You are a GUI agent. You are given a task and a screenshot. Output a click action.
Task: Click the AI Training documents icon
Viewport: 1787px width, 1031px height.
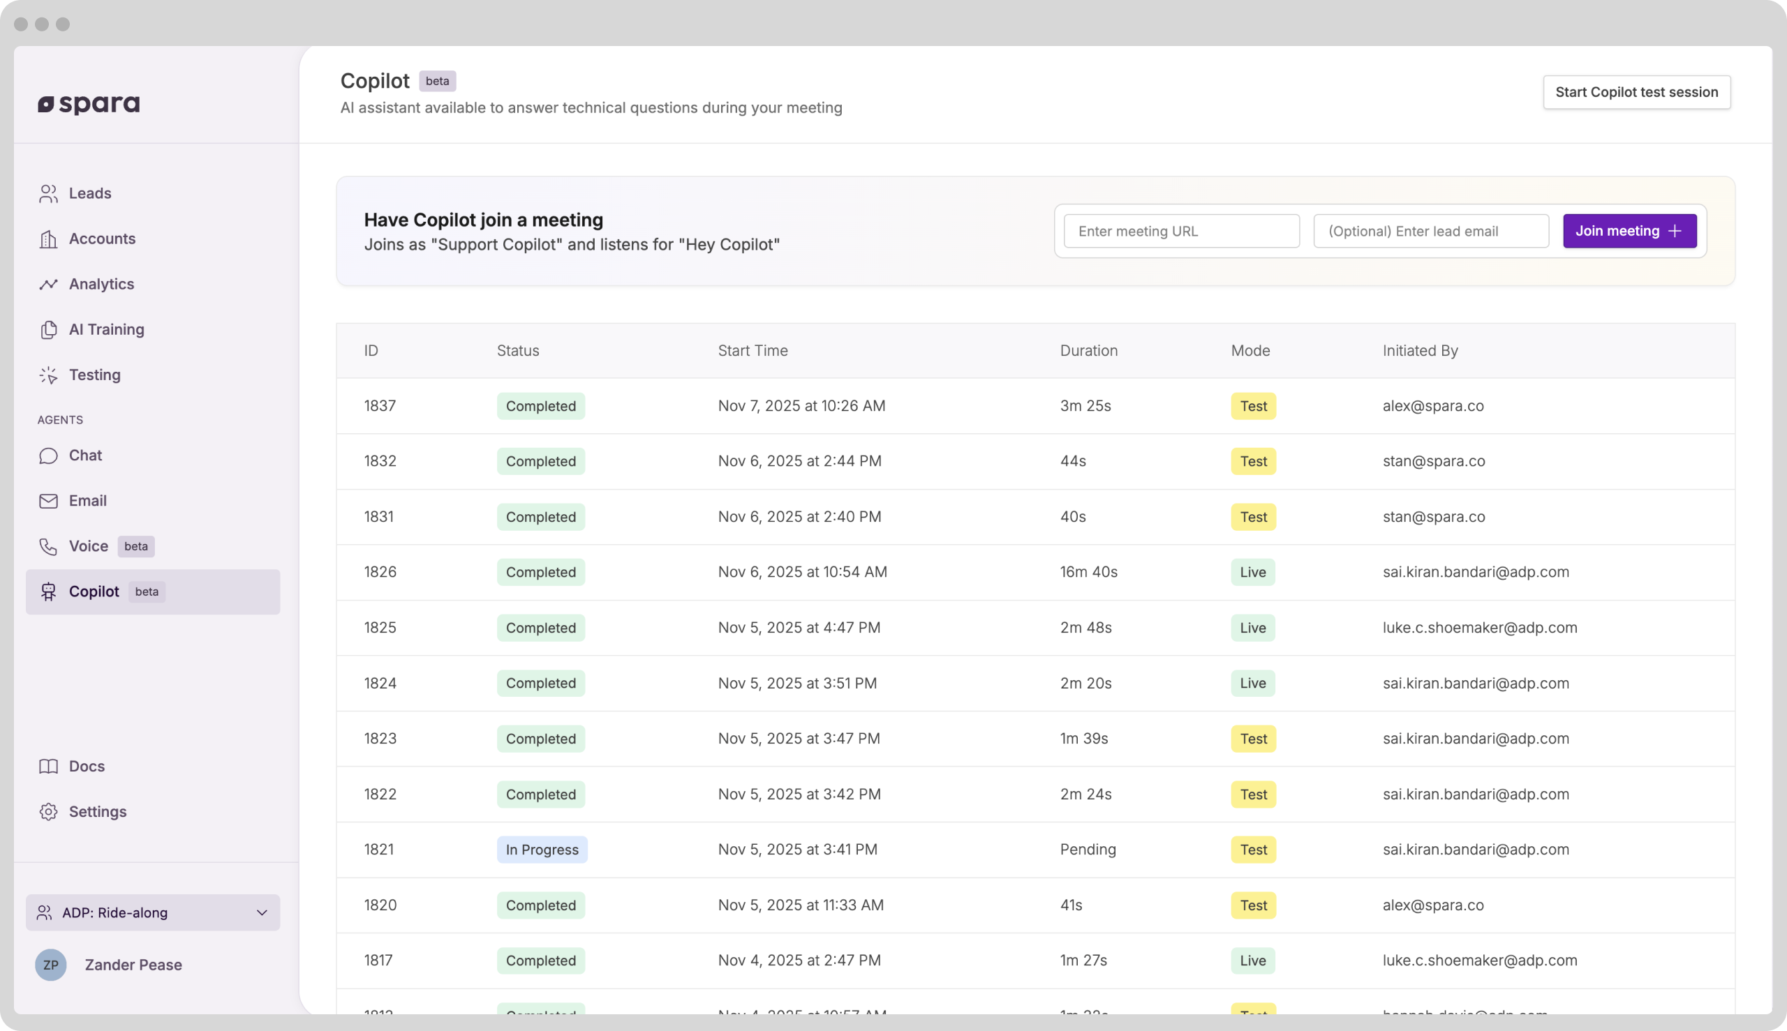click(48, 330)
